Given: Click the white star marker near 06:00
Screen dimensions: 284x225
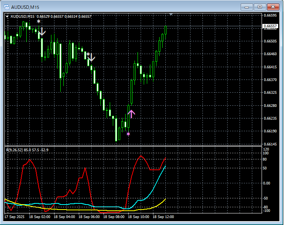Looking at the screenshot, I should pyautogui.click(x=88, y=54).
